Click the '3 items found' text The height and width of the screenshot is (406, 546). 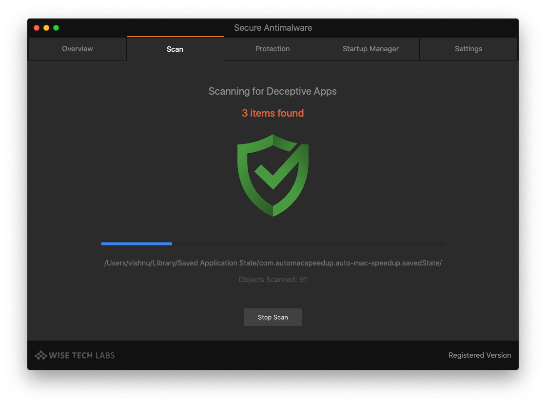[x=273, y=113]
